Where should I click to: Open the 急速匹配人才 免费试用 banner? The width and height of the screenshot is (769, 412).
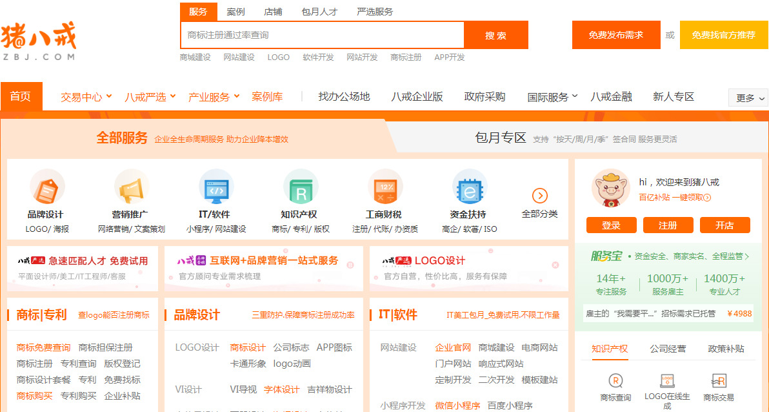coord(83,268)
